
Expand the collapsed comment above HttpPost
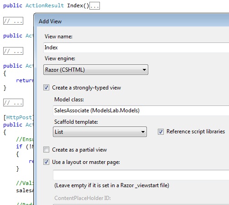pyautogui.click(x=13, y=102)
